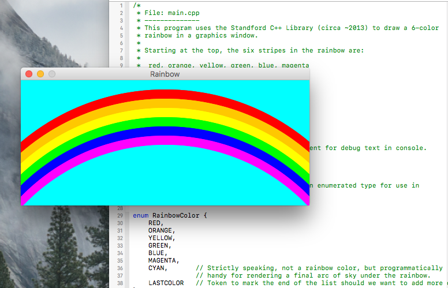Click the 'Standford C++ Library' comment text
448x288 pixels.
coord(272,28)
